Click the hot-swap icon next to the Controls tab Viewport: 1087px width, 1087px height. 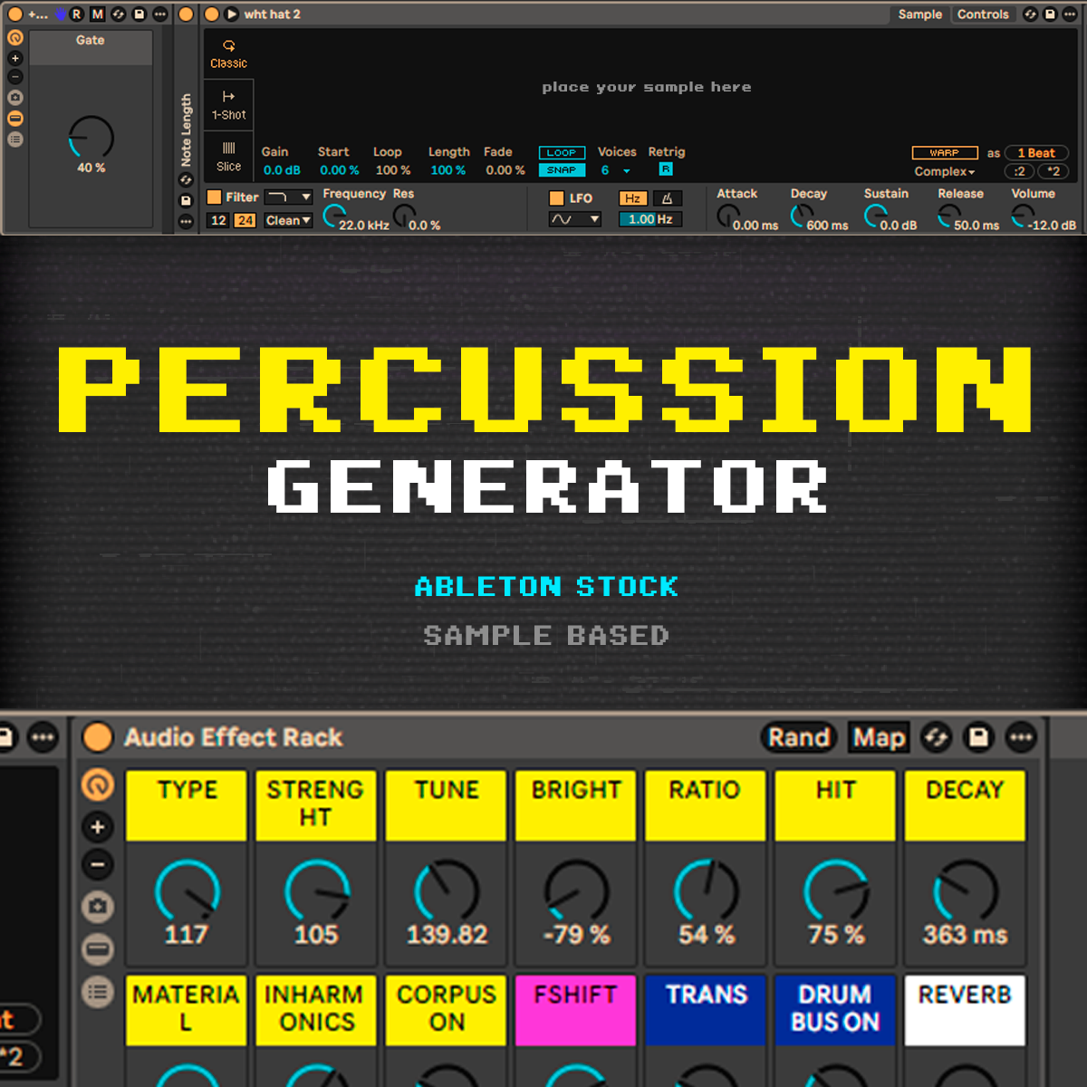(x=1030, y=14)
